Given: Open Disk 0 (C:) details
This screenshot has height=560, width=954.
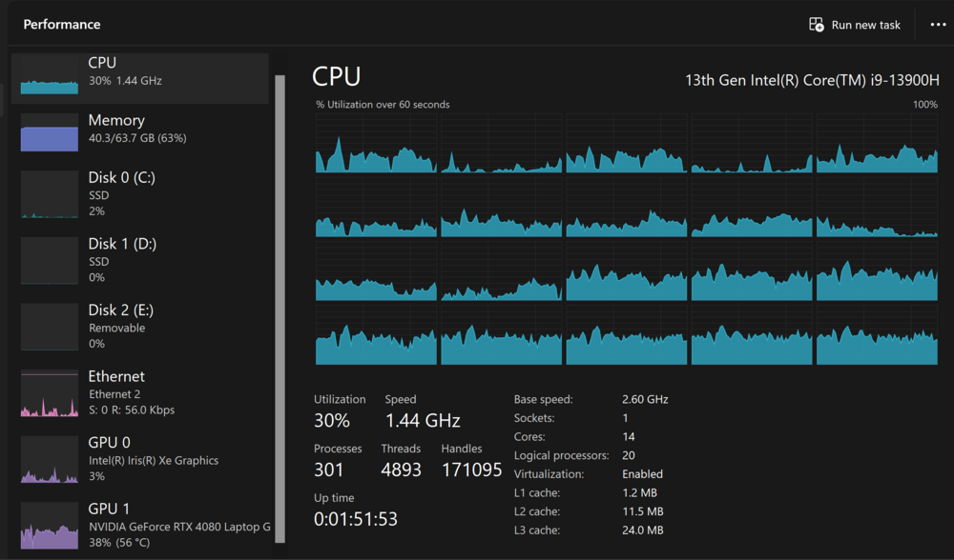Looking at the screenshot, I should [139, 193].
